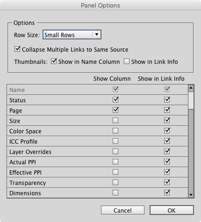Image resolution: width=201 pixels, height=222 pixels.
Task: Click the scrollbar down arrow
Action: tap(191, 195)
